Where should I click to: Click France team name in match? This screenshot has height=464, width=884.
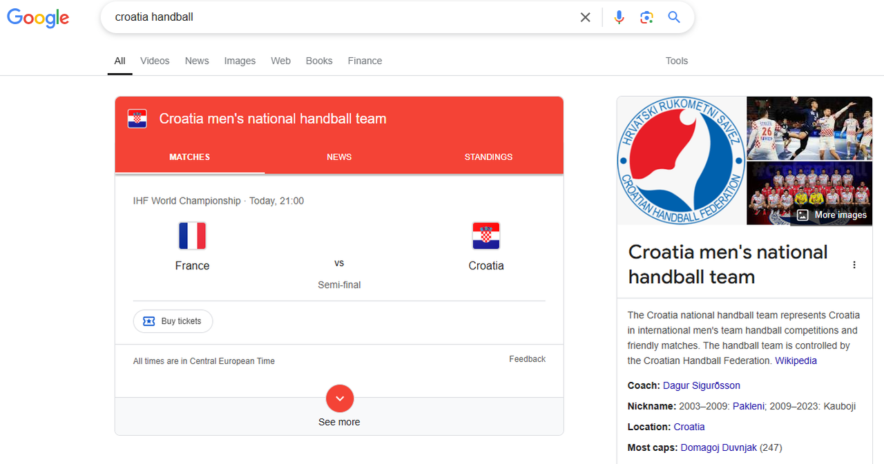192,266
